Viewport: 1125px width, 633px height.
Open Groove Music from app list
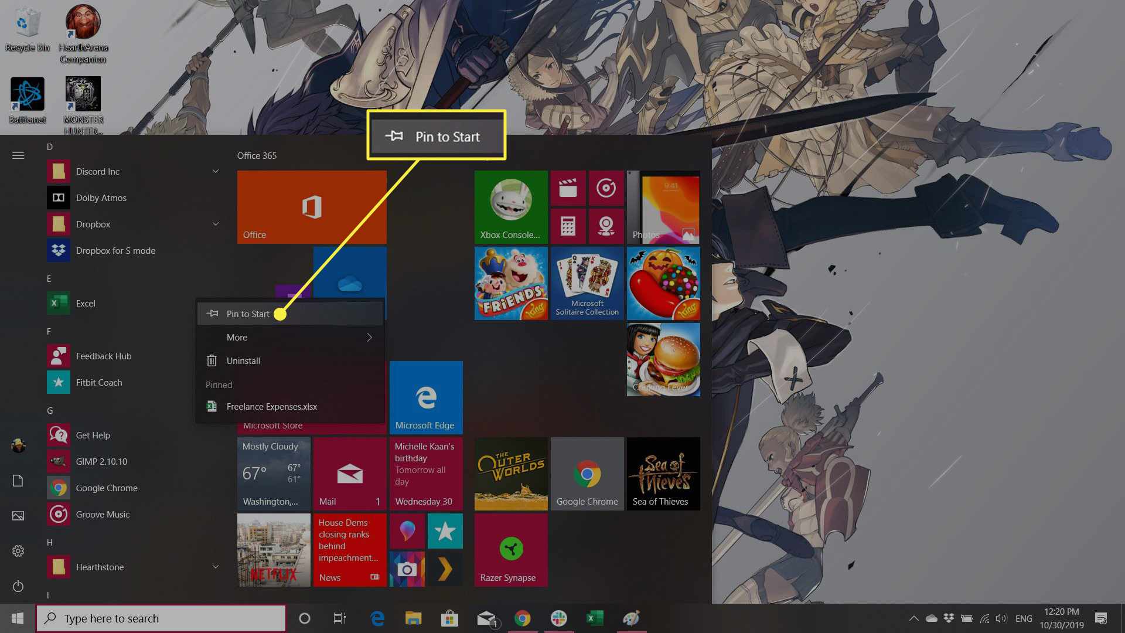(135, 514)
